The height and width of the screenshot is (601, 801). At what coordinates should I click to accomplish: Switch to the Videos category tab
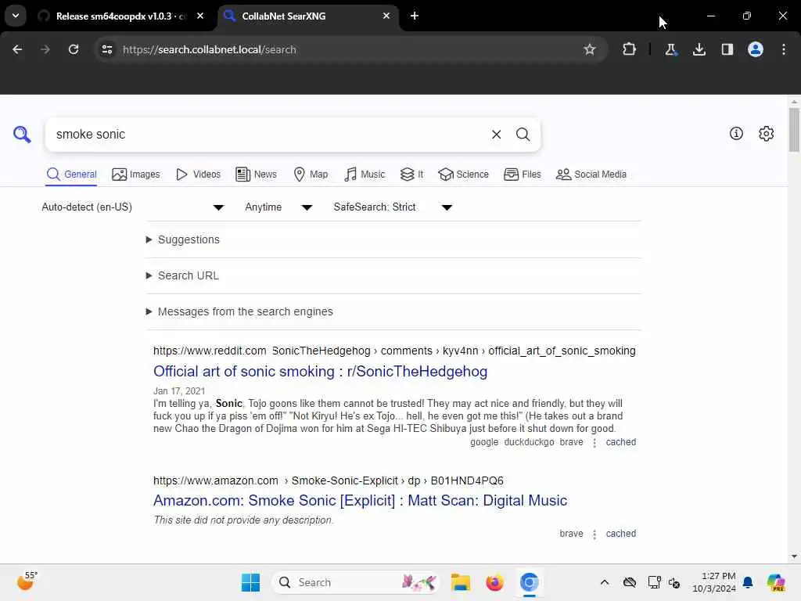[198, 175]
